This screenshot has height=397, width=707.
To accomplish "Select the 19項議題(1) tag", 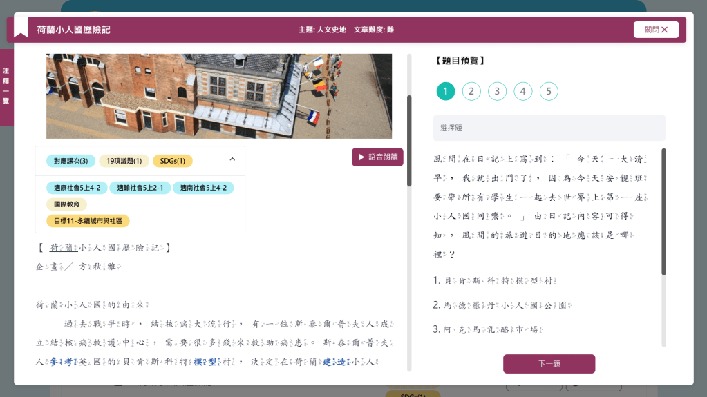I will coord(124,161).
